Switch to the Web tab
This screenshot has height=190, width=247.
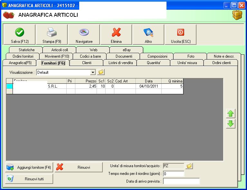tap(93, 50)
